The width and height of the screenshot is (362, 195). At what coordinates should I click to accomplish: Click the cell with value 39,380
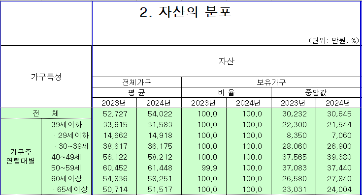point(338,157)
